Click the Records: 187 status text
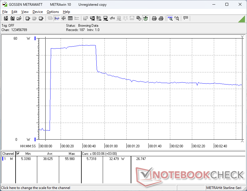The width and height of the screenshot is (247, 191). (75, 30)
